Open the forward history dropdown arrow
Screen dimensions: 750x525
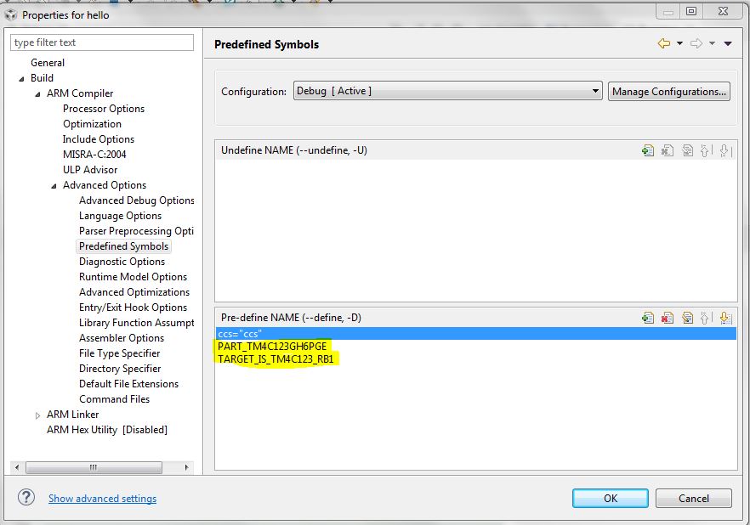coord(713,43)
